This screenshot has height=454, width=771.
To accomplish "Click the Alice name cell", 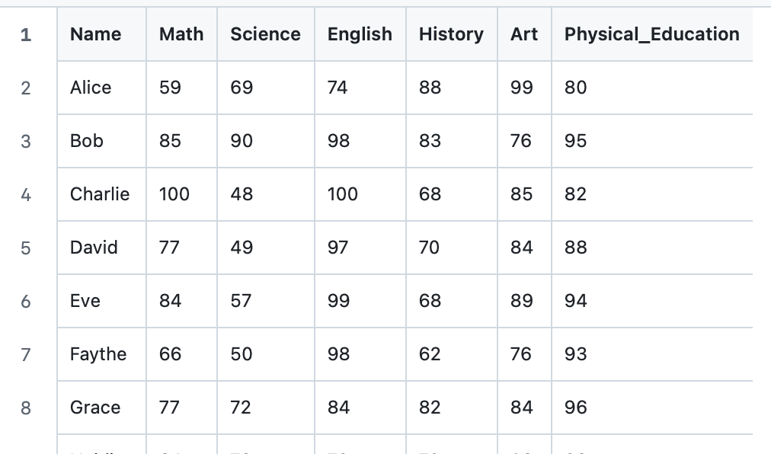I will tap(91, 88).
